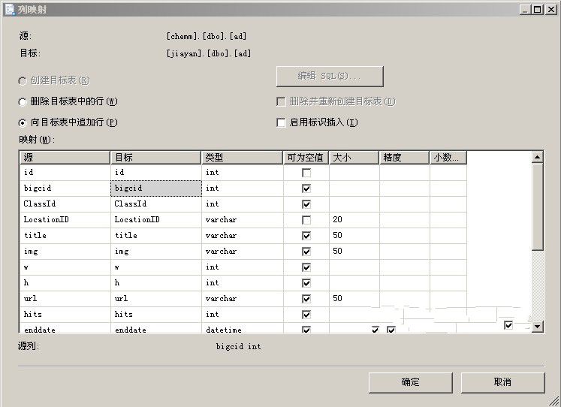This screenshot has width=561, height=407.
Task: Toggle nullable checkbox for bigcid row
Action: point(306,188)
